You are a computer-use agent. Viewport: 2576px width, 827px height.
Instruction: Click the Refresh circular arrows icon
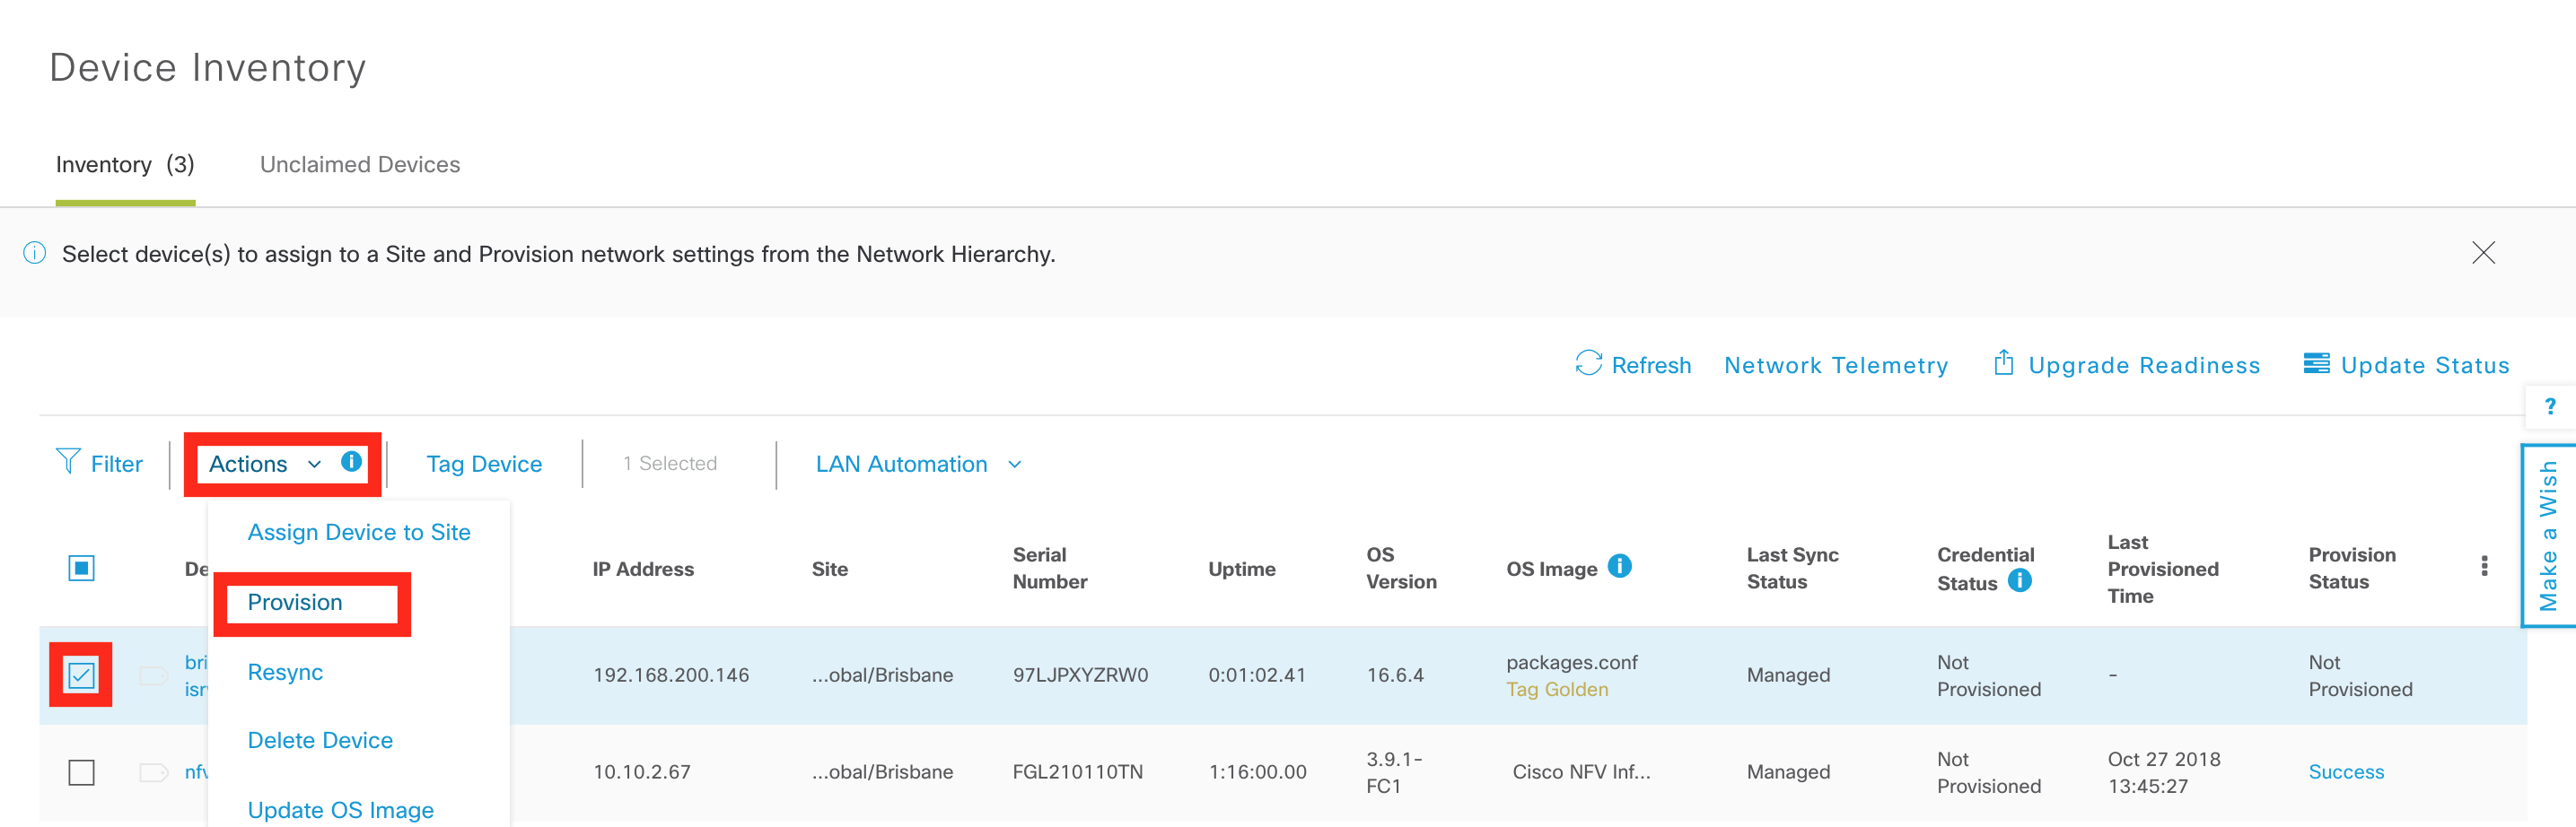(1588, 362)
